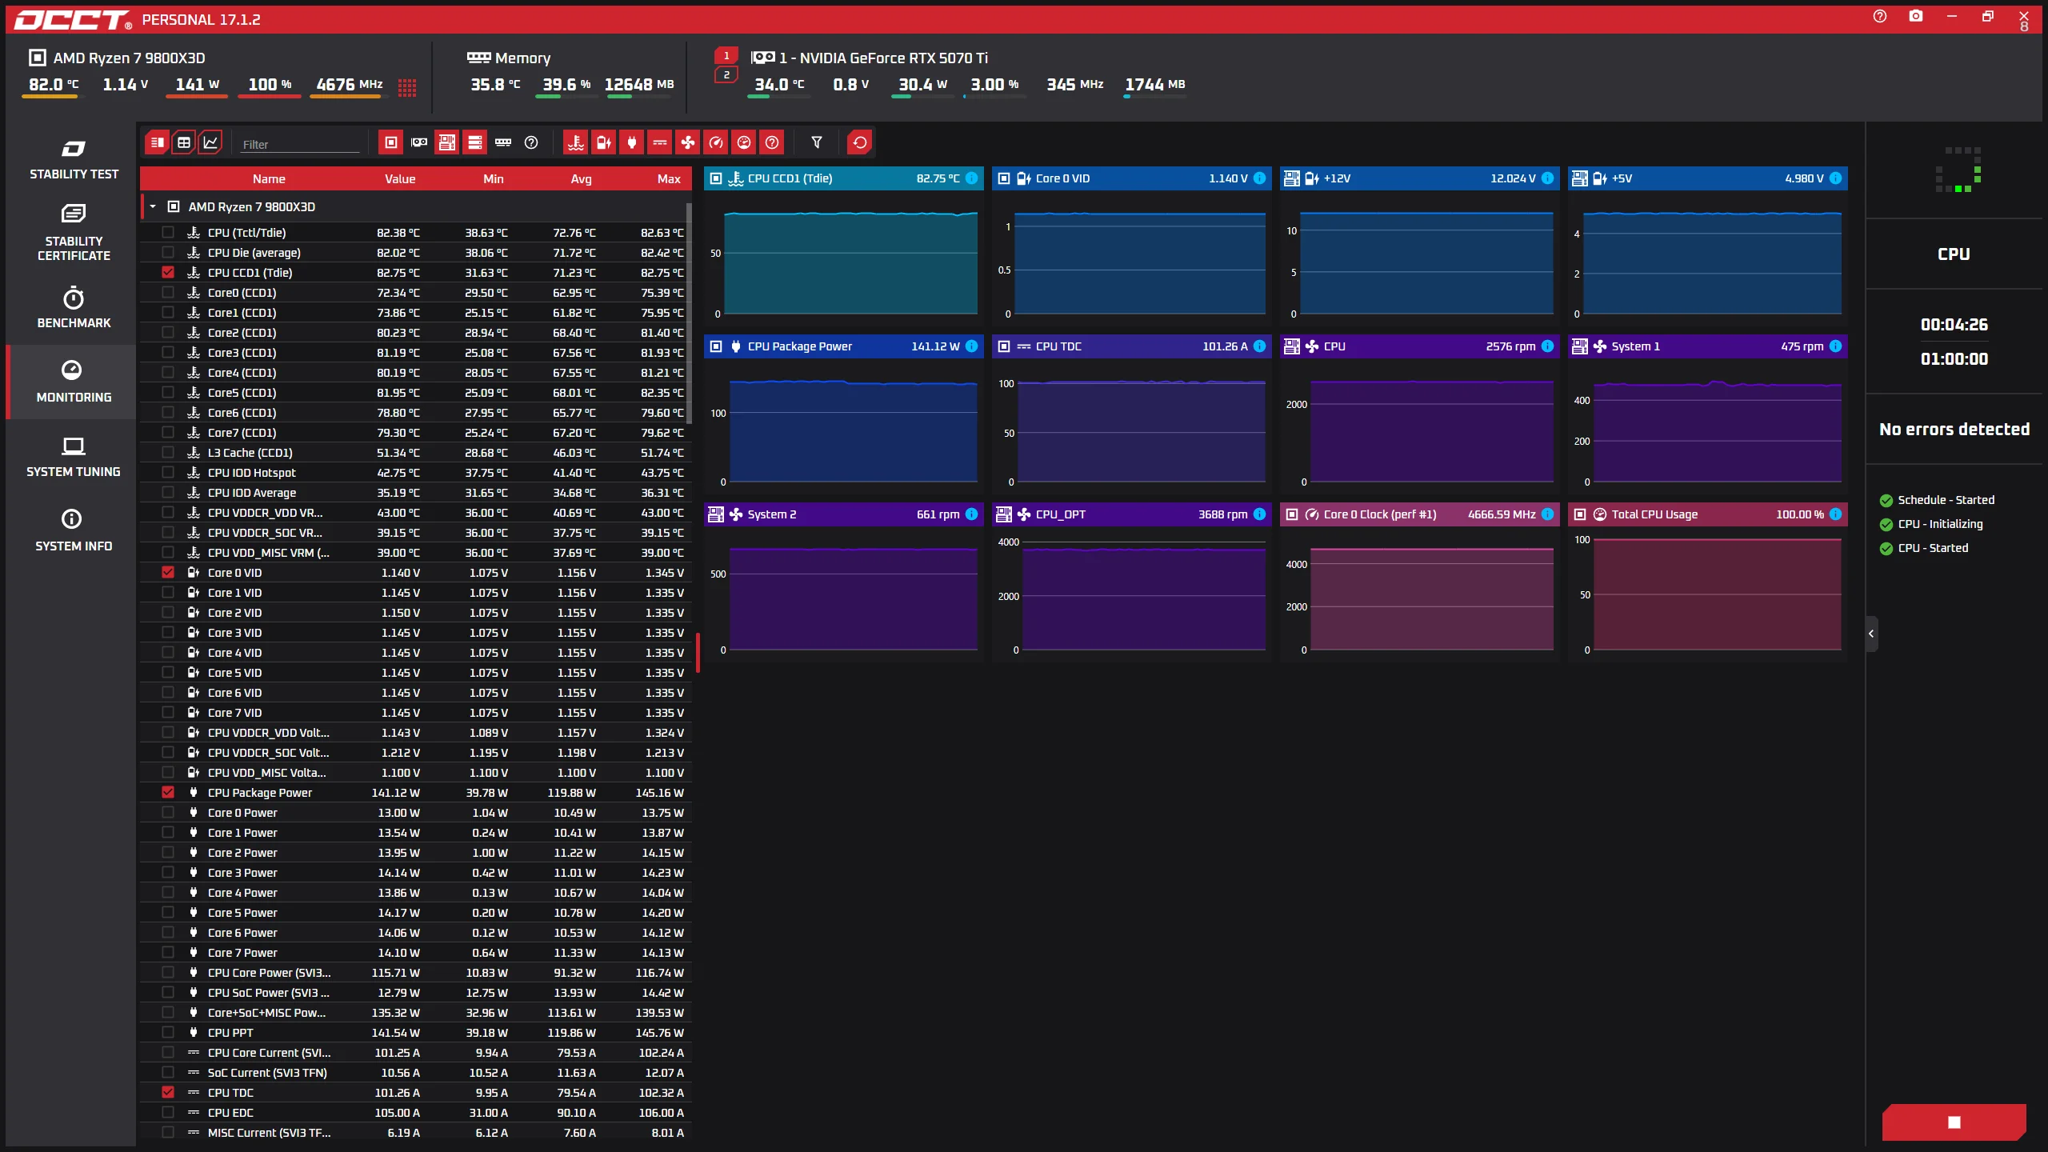This screenshot has width=2048, height=1152.
Task: Check the Core 7 Power checkbox
Action: 168,952
